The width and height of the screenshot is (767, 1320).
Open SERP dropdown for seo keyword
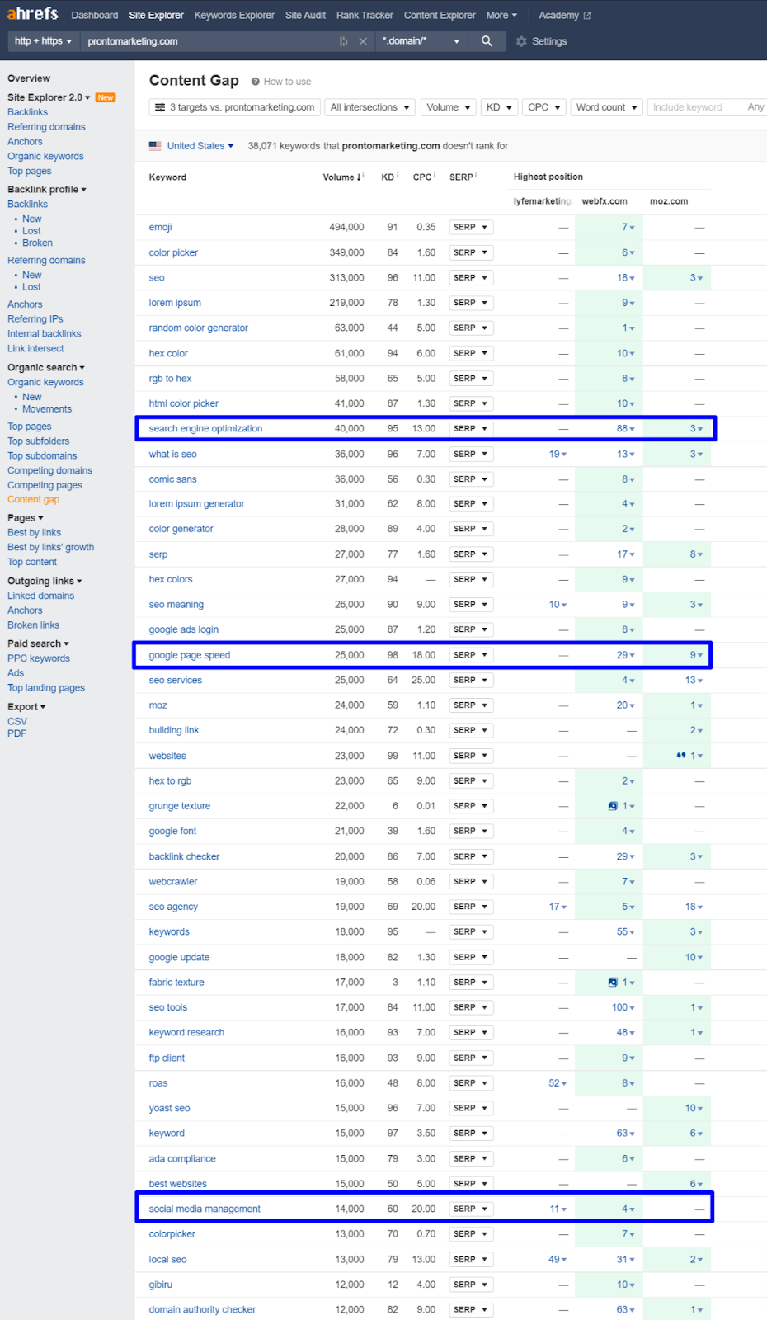[x=471, y=278]
